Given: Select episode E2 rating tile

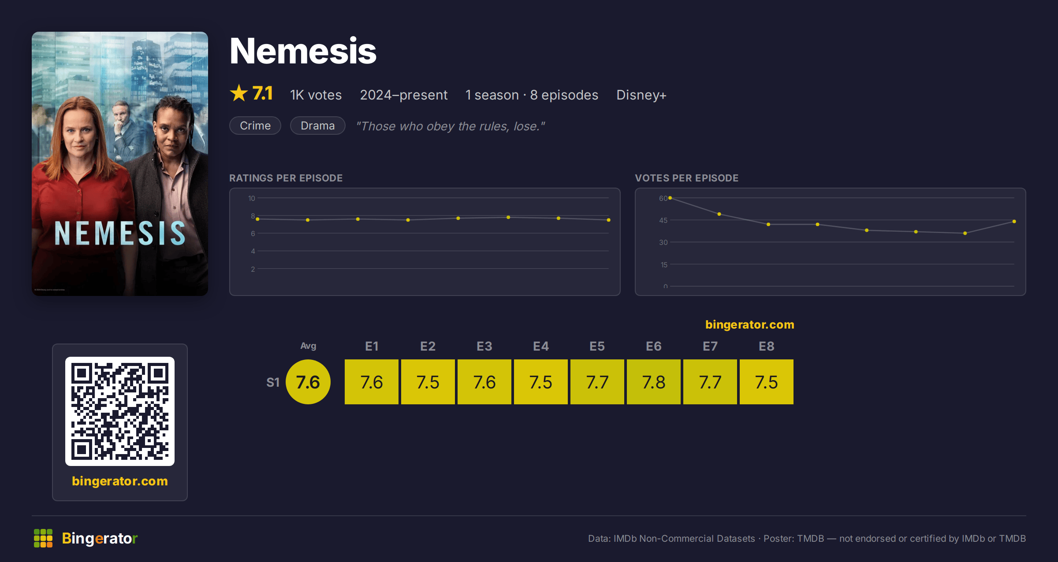Looking at the screenshot, I should coord(428,382).
